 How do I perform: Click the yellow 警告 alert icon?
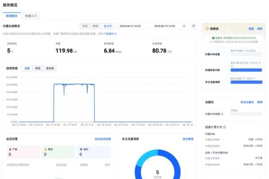45,149
